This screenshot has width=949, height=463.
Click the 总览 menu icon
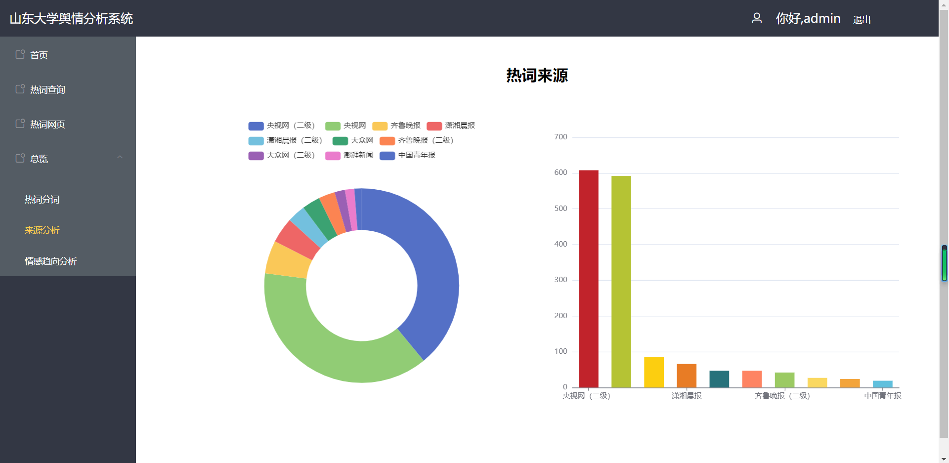pyautogui.click(x=20, y=158)
